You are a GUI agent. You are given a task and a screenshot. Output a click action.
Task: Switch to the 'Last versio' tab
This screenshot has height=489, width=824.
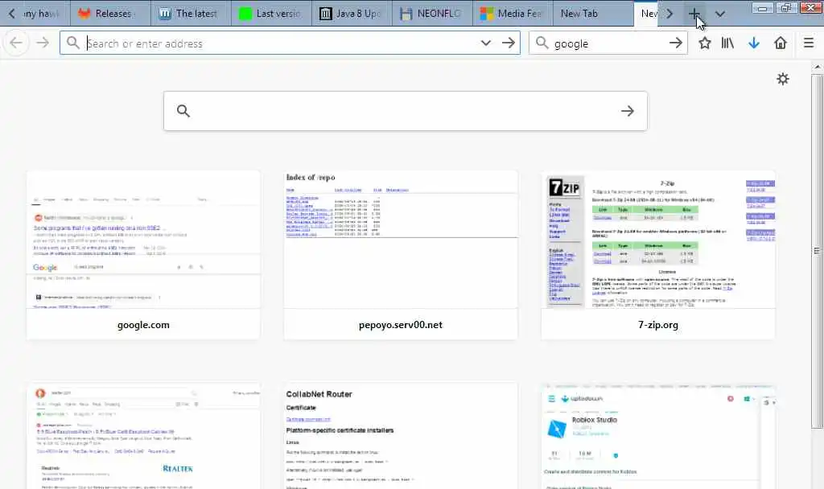[271, 14]
